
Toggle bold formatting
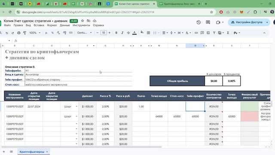pos(116,33)
